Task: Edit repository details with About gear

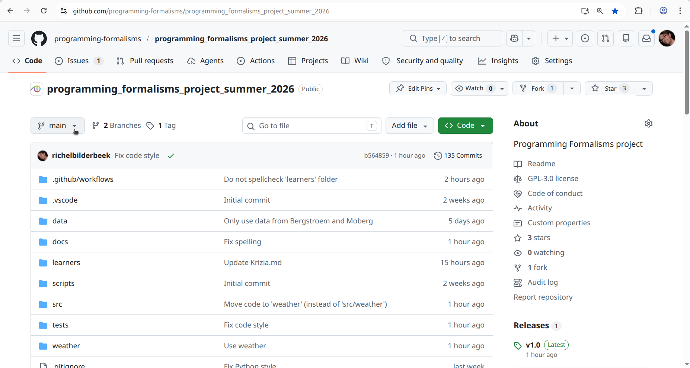Action: point(649,123)
